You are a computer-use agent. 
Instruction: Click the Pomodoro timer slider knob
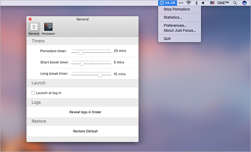[x=81, y=52]
